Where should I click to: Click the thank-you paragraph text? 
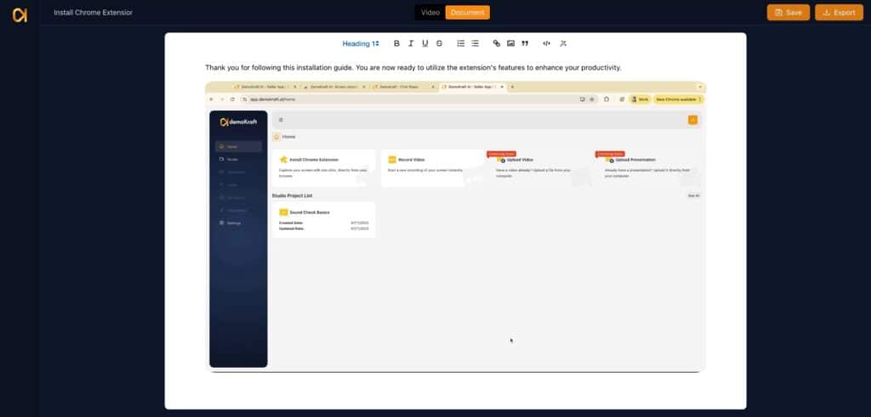pyautogui.click(x=413, y=68)
